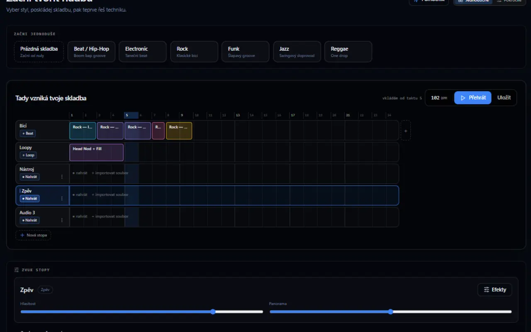Open the three-dot menu on Zpěv track
Viewport: 531px width, 332px height.
[62, 198]
